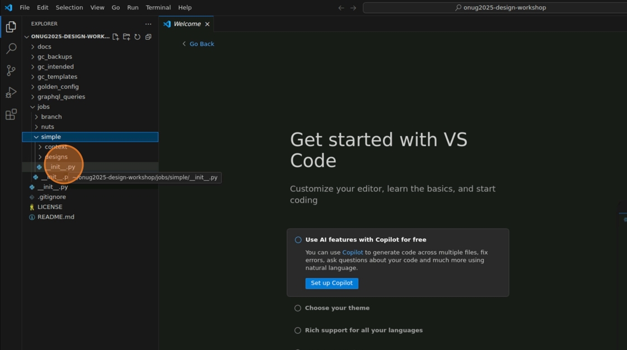The height and width of the screenshot is (350, 627).
Task: Expand the gc_intended folder
Action: (x=90, y=67)
